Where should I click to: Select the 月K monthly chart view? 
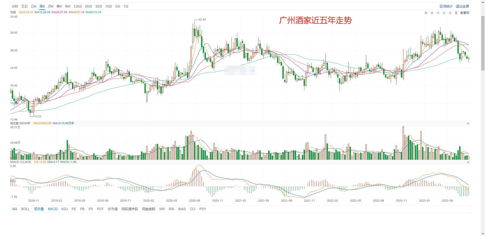51,6
